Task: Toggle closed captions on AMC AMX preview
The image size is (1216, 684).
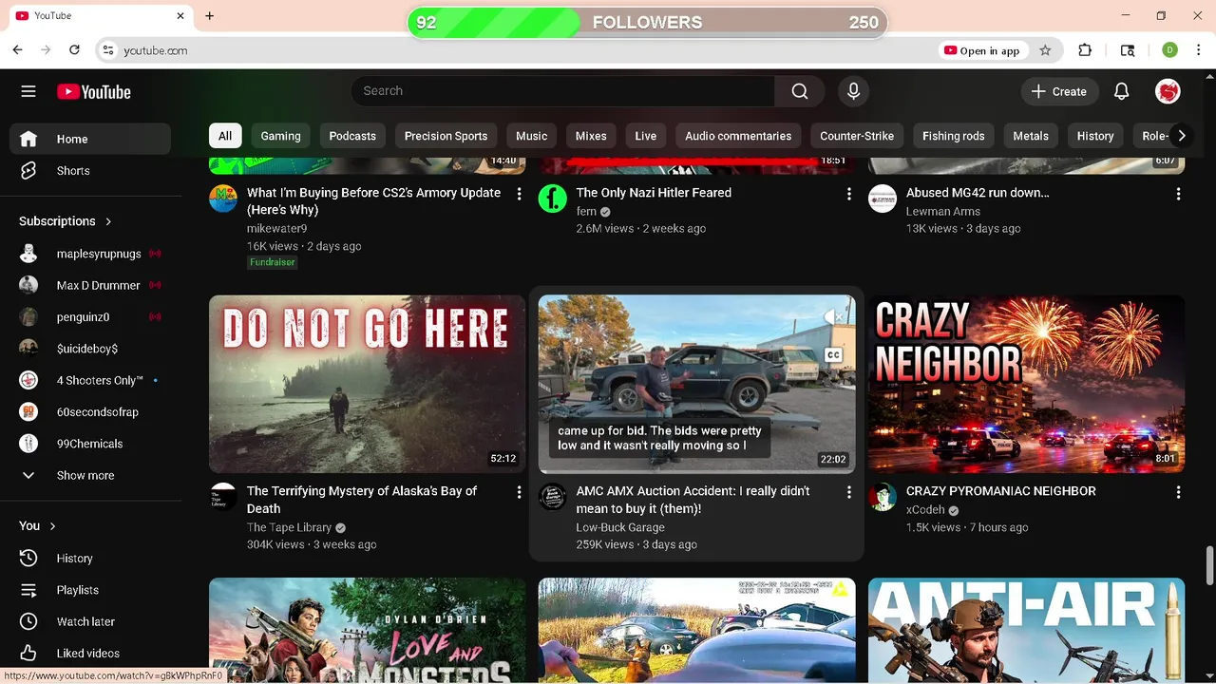Action: [833, 355]
